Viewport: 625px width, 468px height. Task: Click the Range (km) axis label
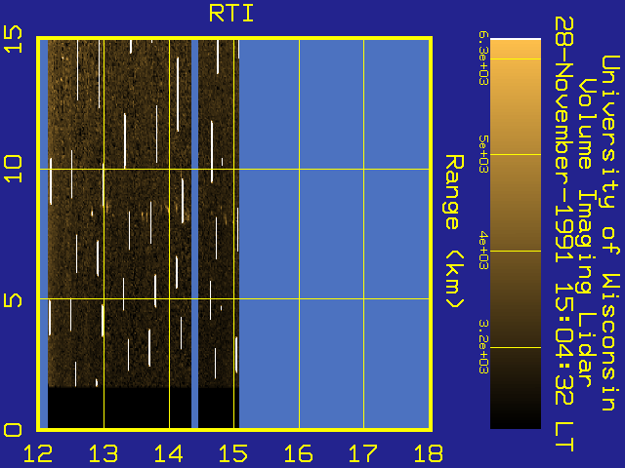point(454,232)
